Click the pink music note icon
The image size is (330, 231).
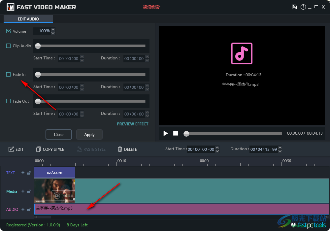[242, 53]
